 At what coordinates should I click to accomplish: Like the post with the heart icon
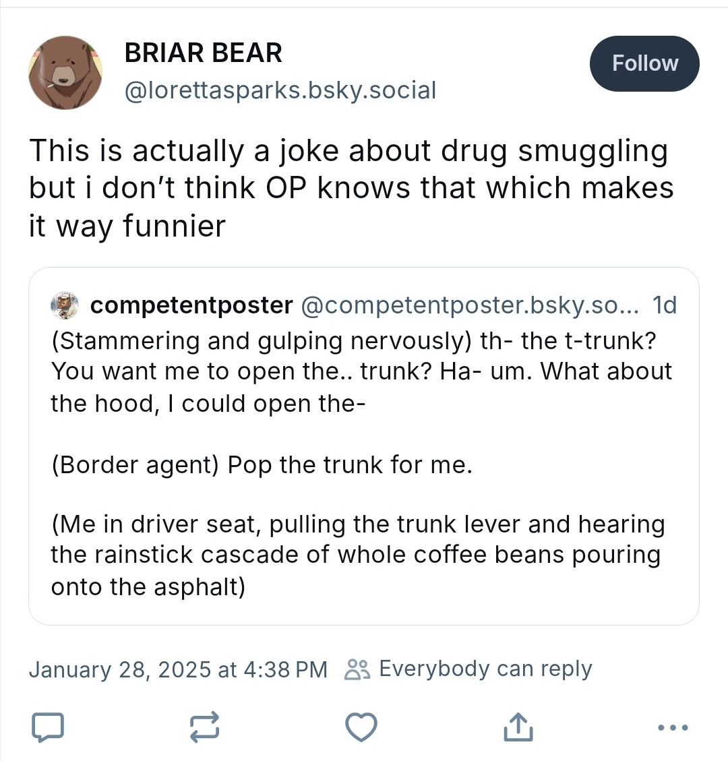pos(361,727)
